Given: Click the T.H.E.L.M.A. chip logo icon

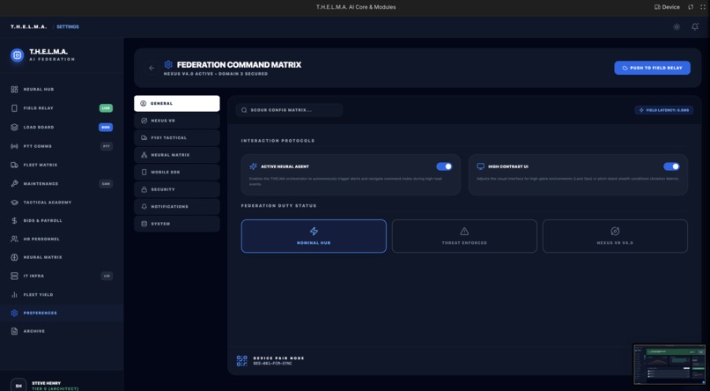Looking at the screenshot, I should (x=18, y=55).
